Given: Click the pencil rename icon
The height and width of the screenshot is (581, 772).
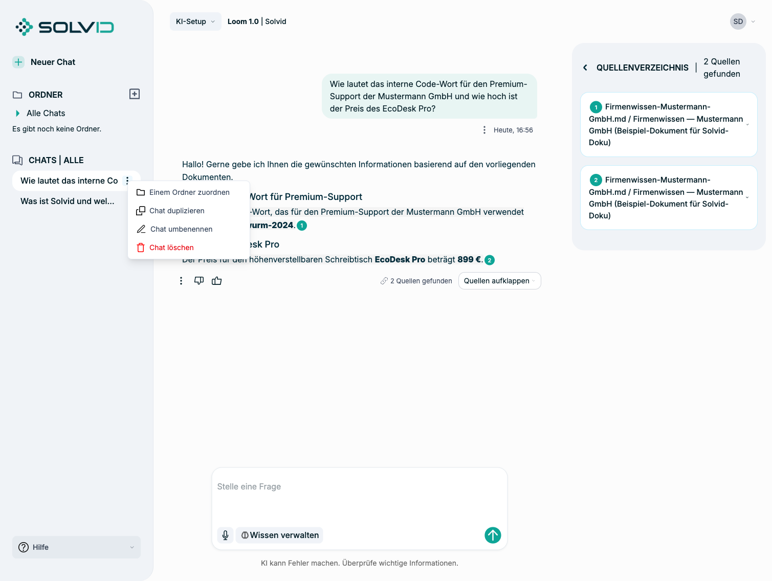Looking at the screenshot, I should click(x=141, y=229).
